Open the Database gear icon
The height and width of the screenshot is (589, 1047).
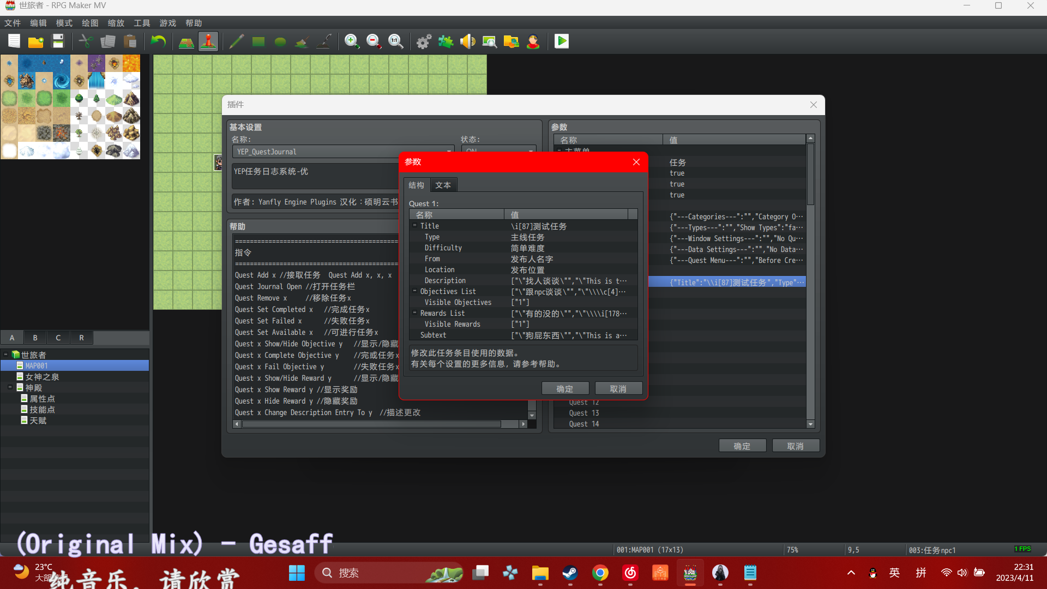(x=424, y=41)
